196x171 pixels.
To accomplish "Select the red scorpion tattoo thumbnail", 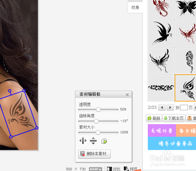I will click(x=161, y=9).
